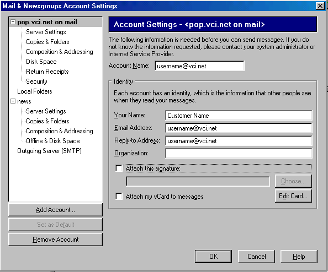Open the Edit Card dialog
This screenshot has height=272, width=328.
tap(293, 196)
